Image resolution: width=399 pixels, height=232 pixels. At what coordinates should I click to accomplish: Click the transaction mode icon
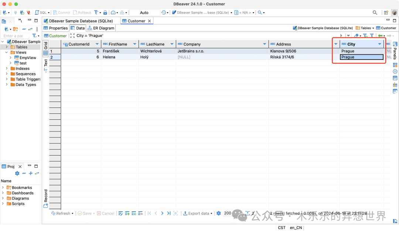(x=96, y=13)
